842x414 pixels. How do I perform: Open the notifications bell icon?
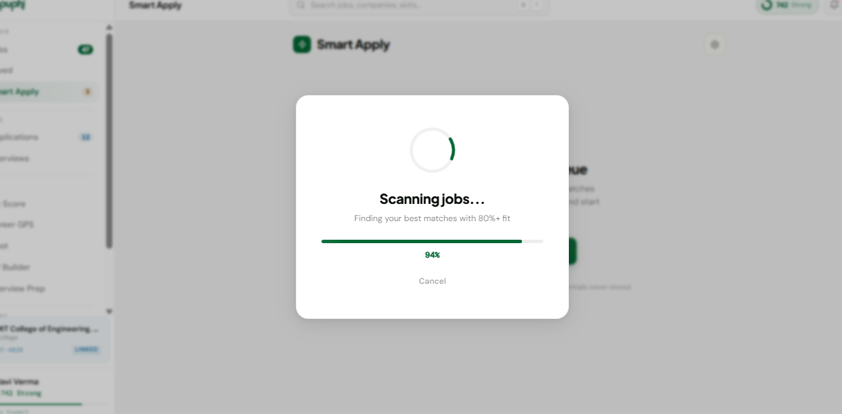coord(834,5)
